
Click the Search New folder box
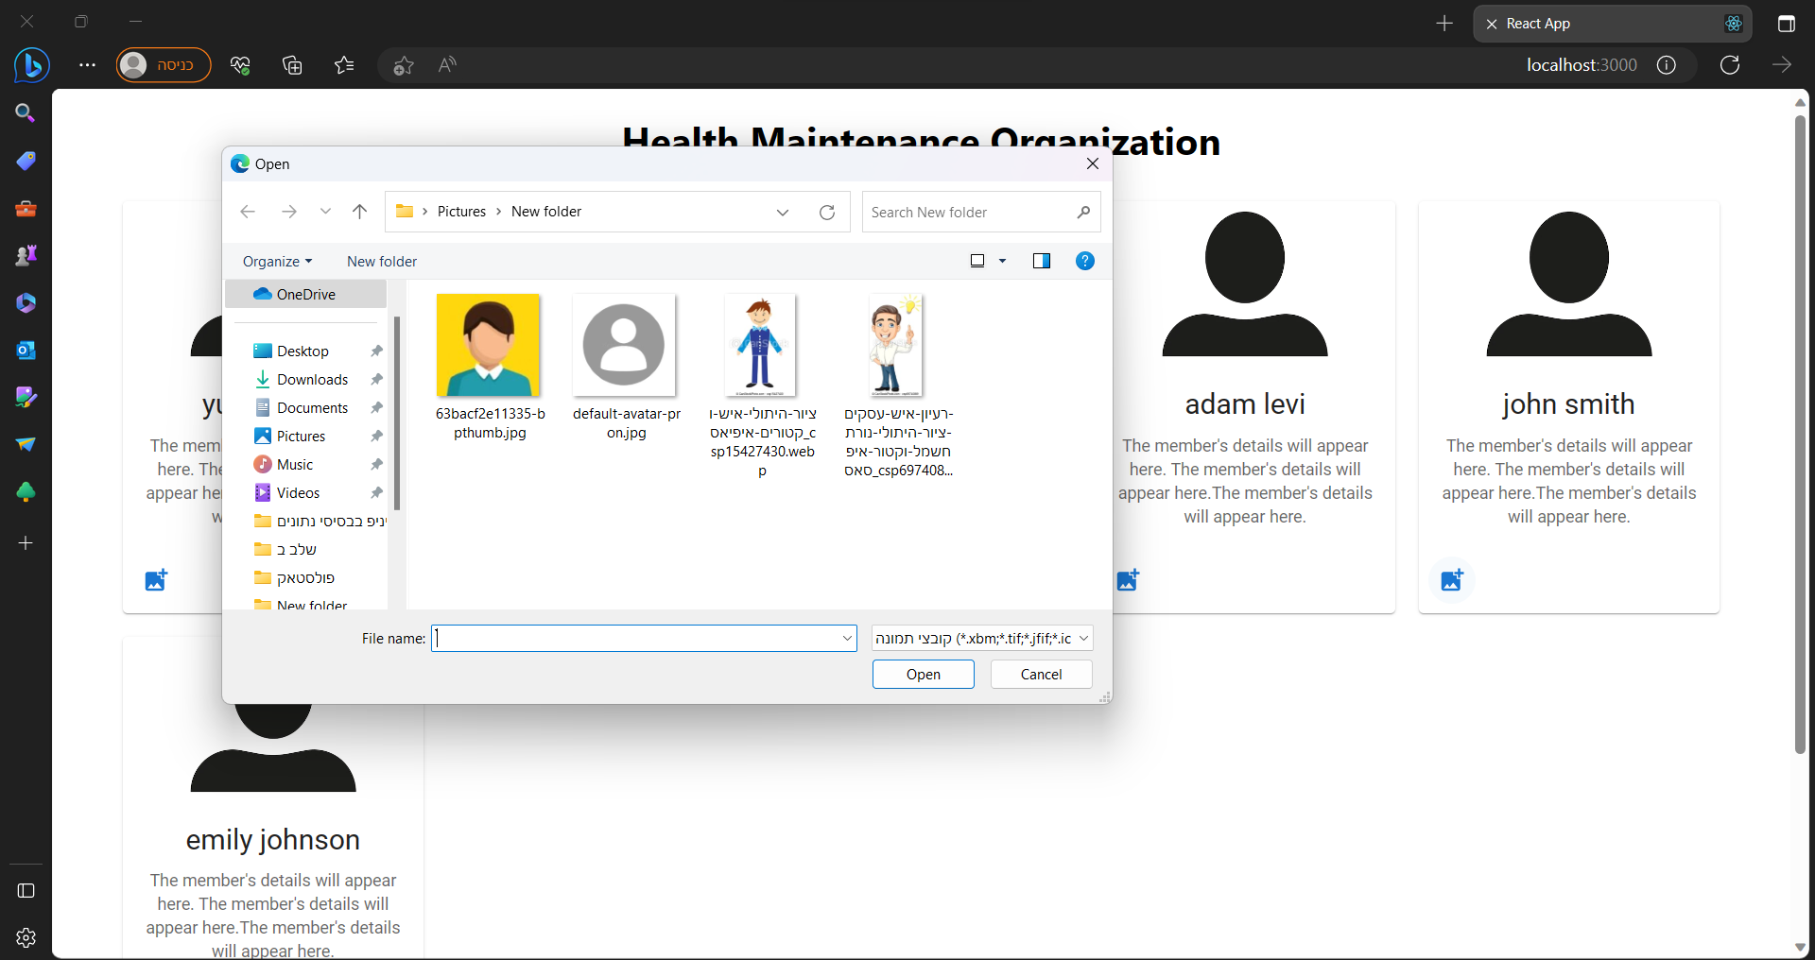click(981, 213)
